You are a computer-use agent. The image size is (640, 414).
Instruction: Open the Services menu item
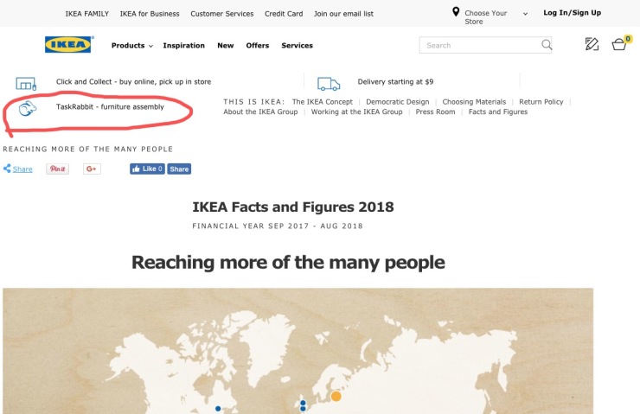coord(298,45)
